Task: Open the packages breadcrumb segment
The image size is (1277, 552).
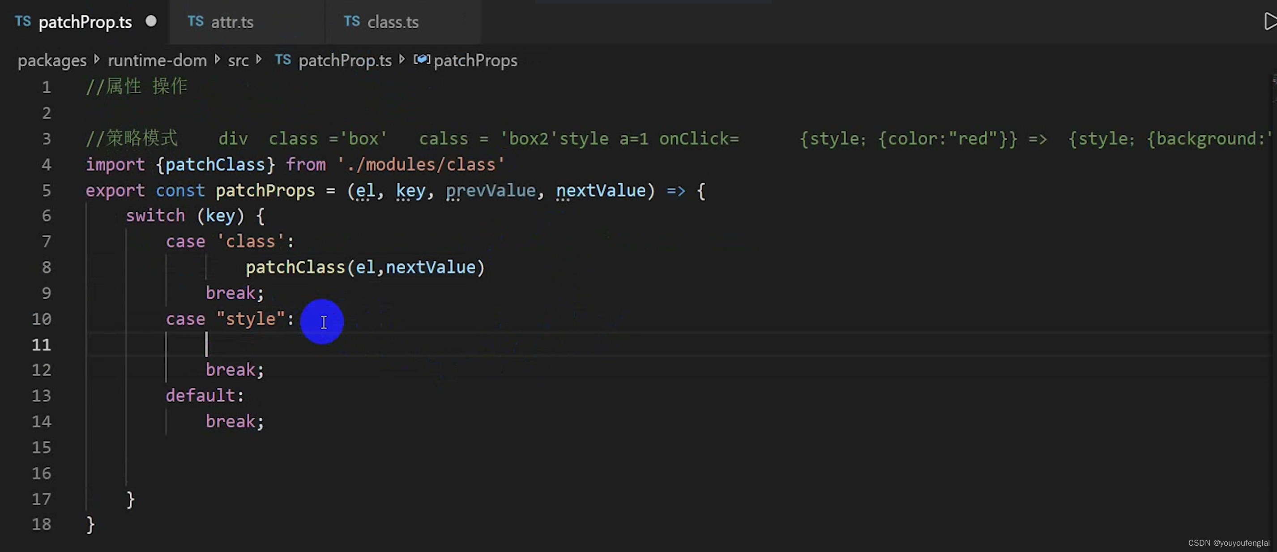Action: pos(52,60)
